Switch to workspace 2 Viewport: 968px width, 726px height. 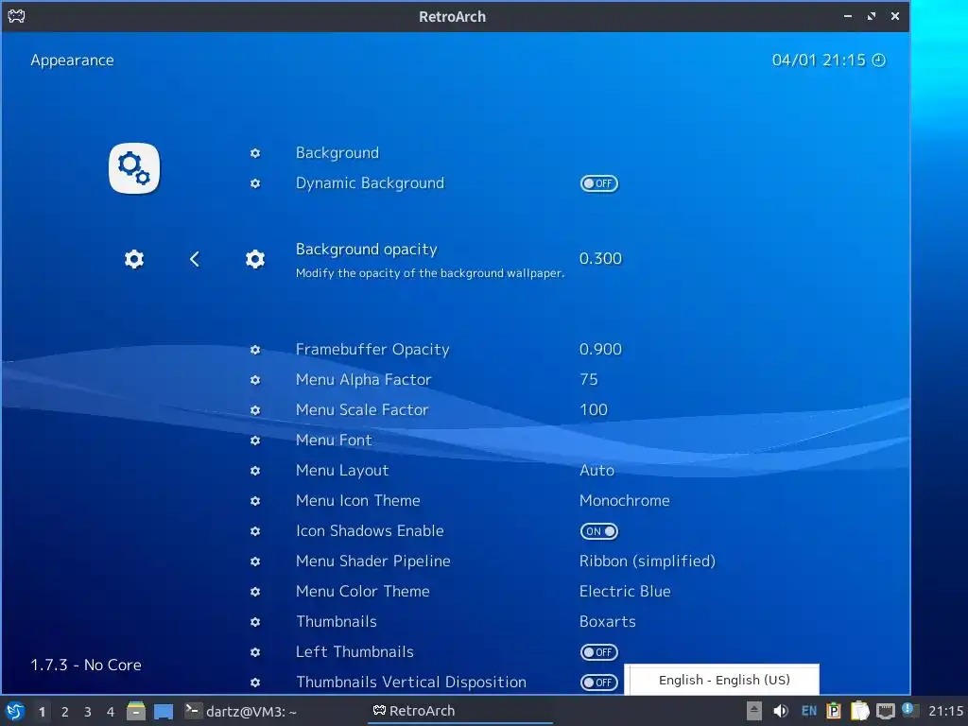pos(65,712)
